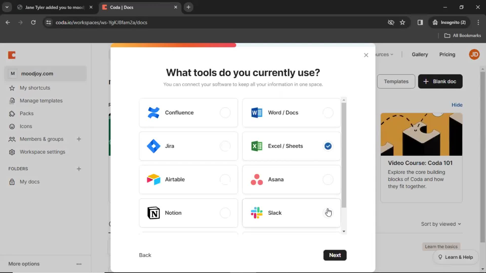
Task: Select the Jira integration icon
Action: (x=153, y=146)
